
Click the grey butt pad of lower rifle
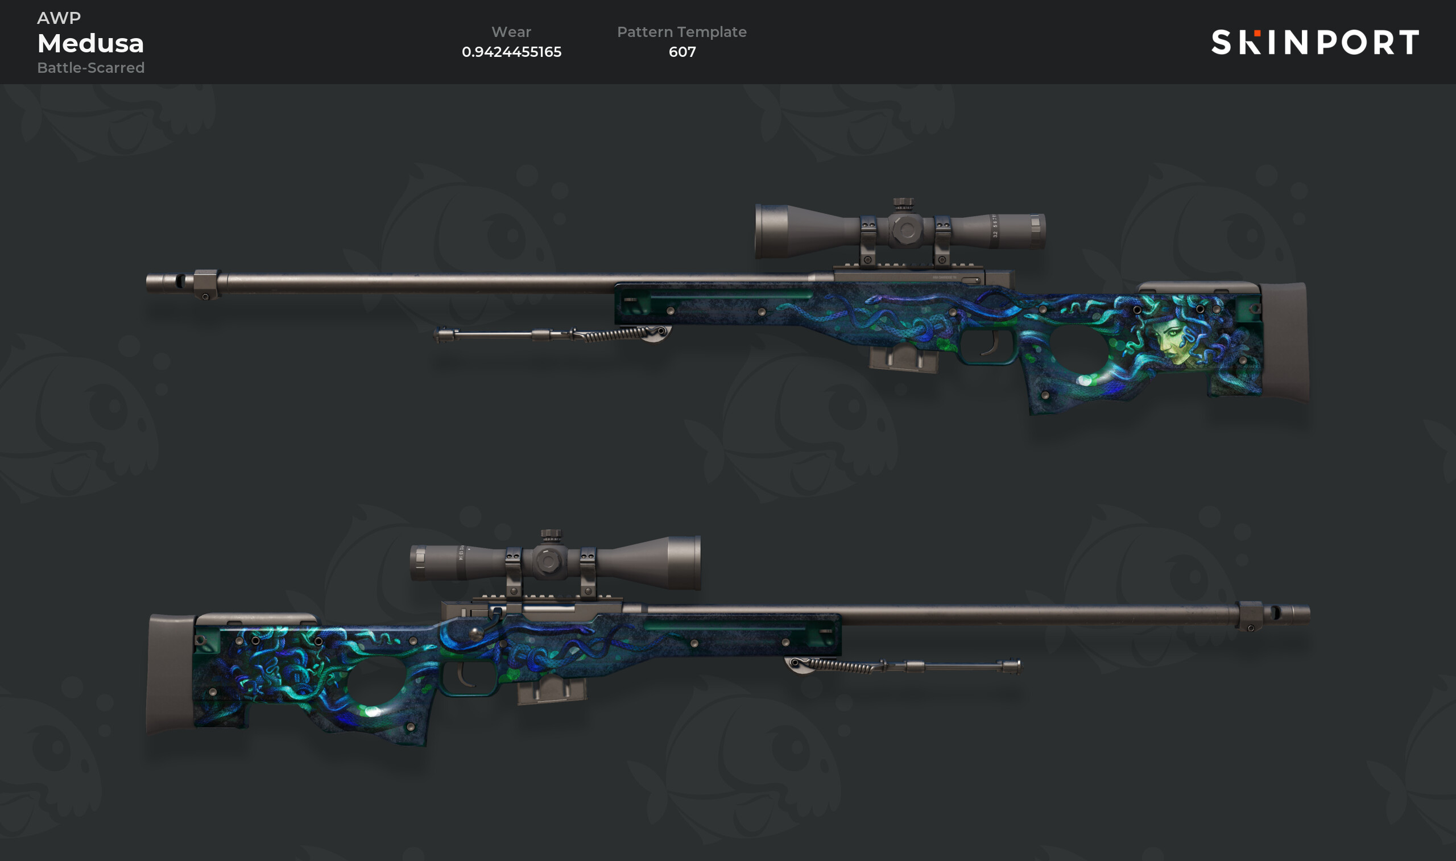[170, 675]
